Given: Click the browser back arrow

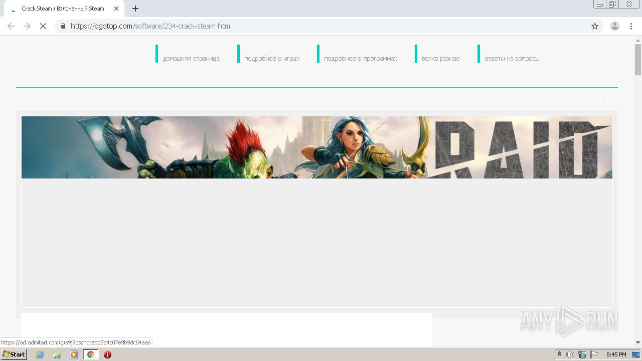Looking at the screenshot, I should tap(11, 26).
